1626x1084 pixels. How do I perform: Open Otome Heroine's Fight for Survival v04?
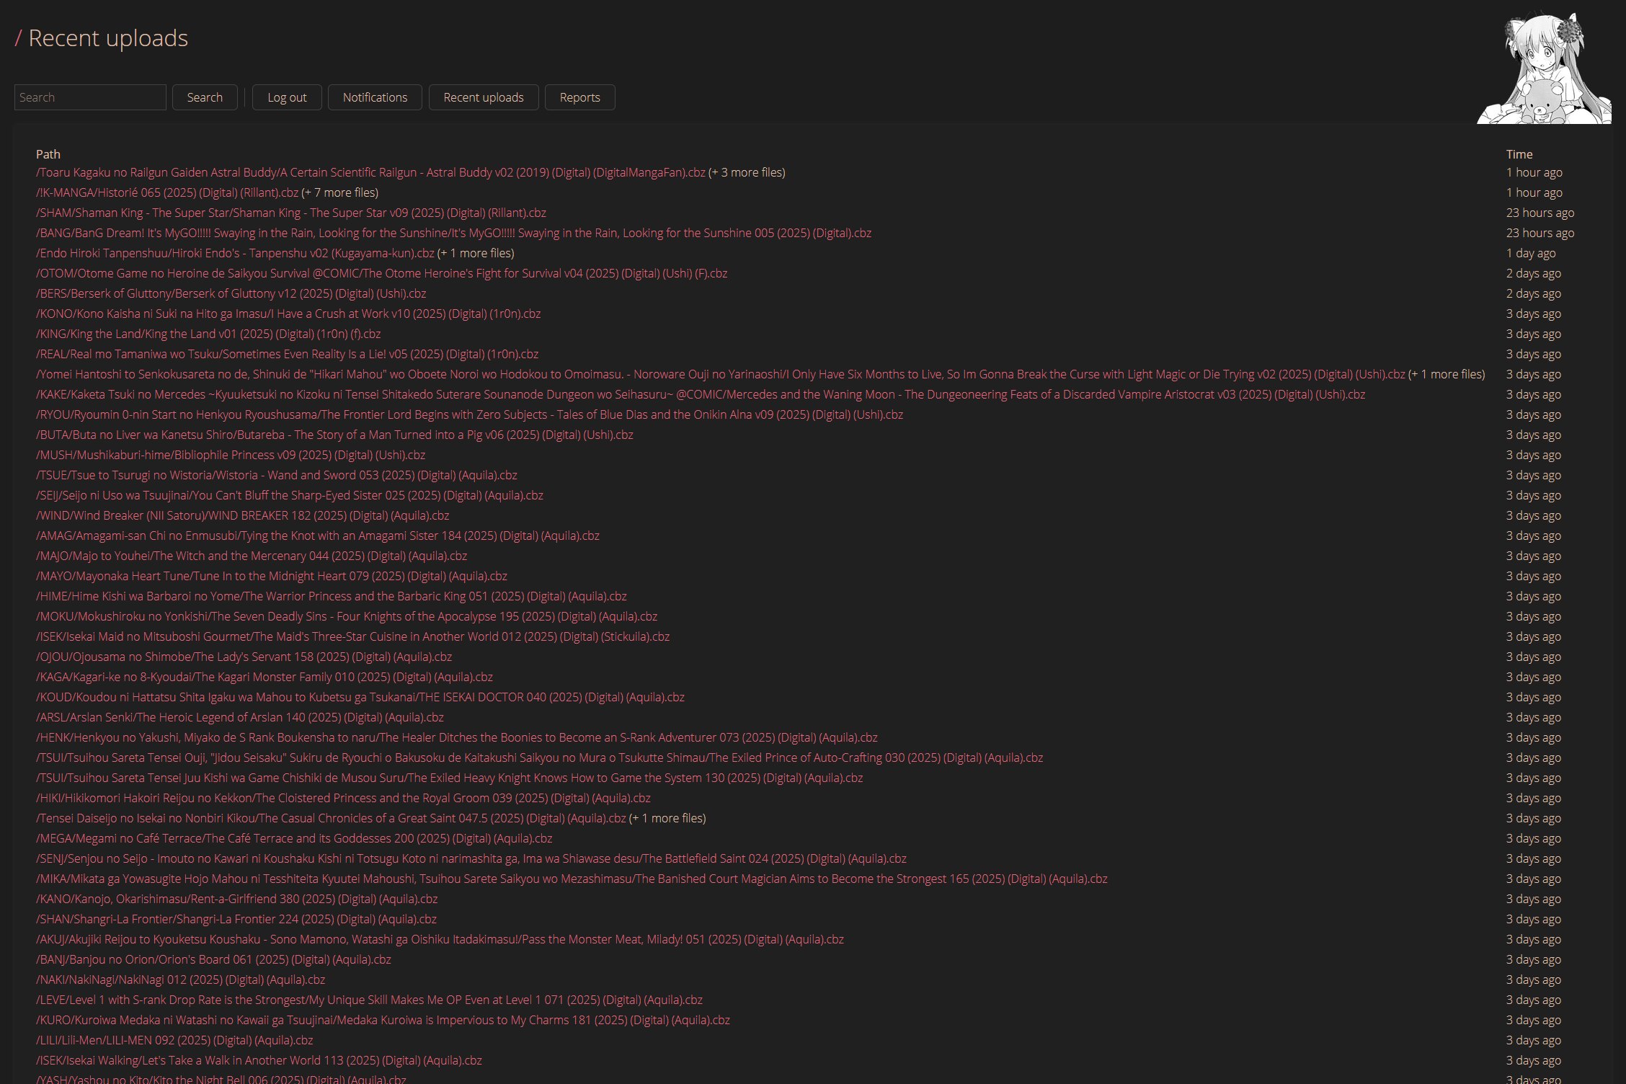point(382,273)
